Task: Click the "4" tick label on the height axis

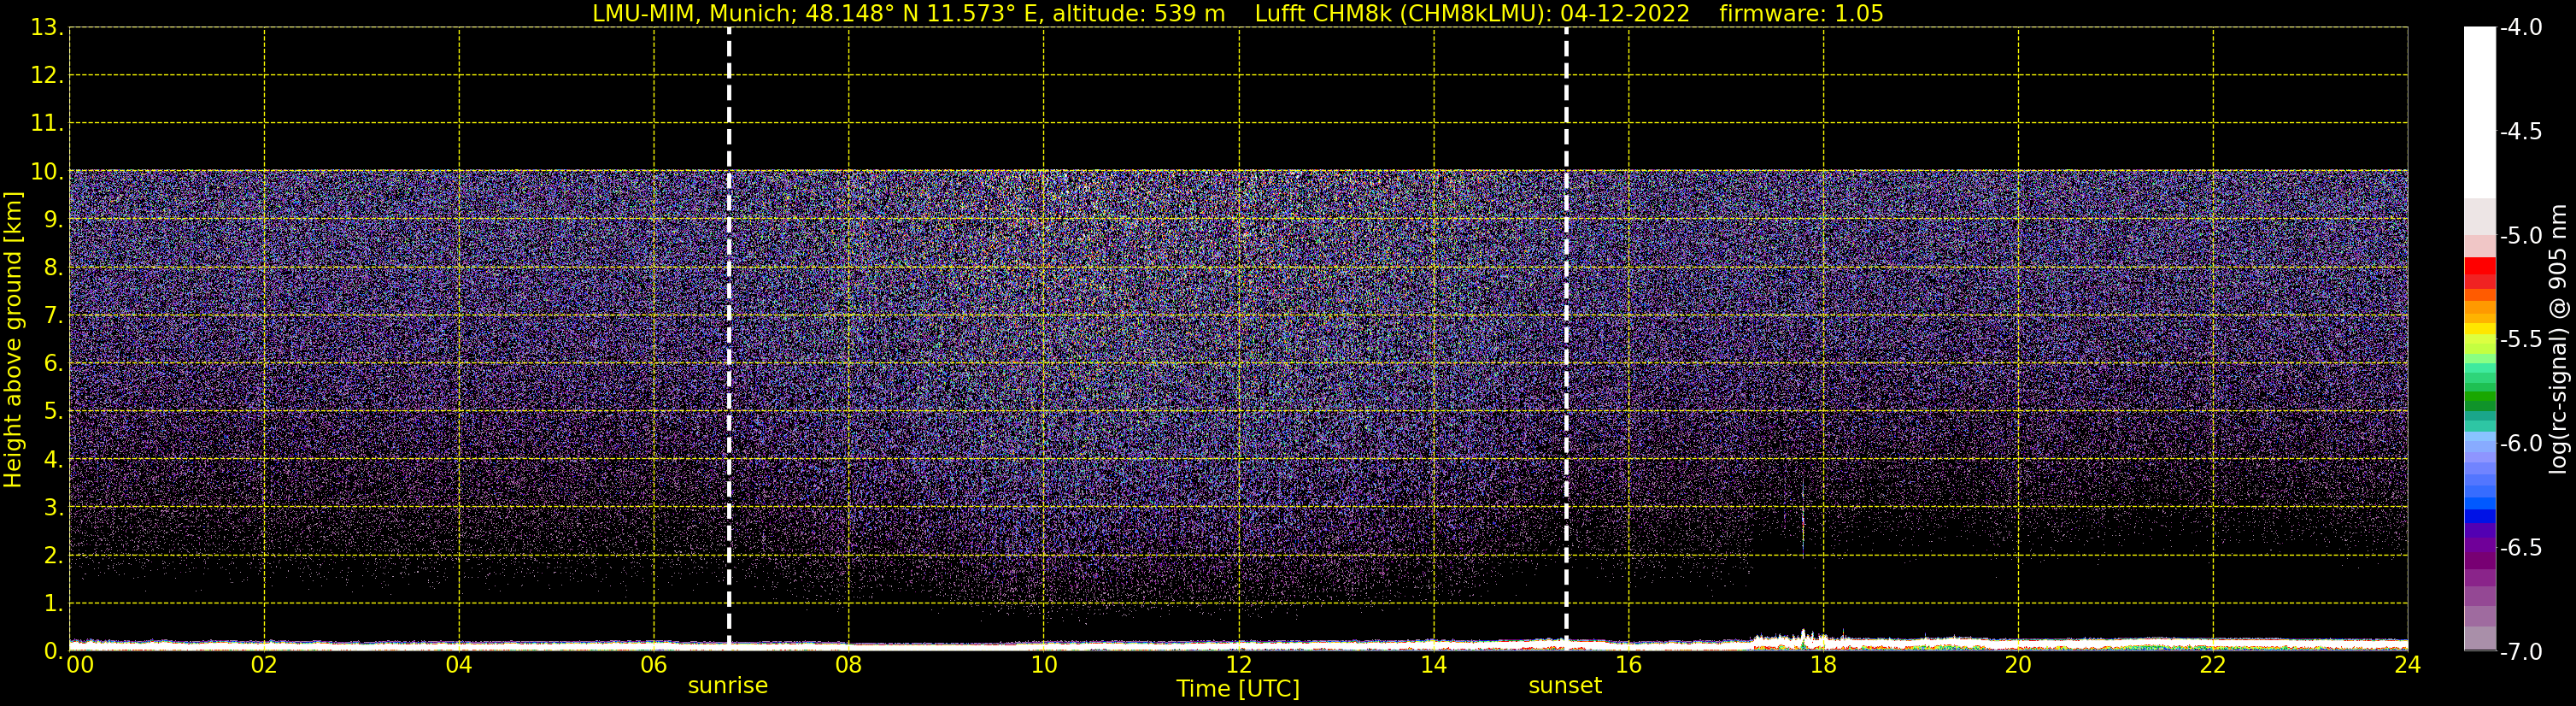Action: pyautogui.click(x=52, y=459)
